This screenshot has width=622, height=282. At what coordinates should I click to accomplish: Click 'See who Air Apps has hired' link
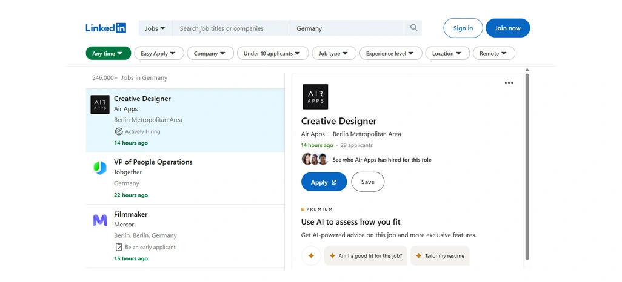coord(381,160)
